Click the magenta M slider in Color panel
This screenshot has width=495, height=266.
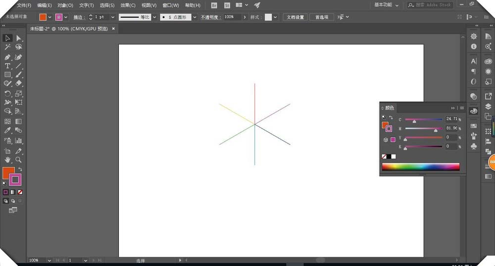click(423, 128)
